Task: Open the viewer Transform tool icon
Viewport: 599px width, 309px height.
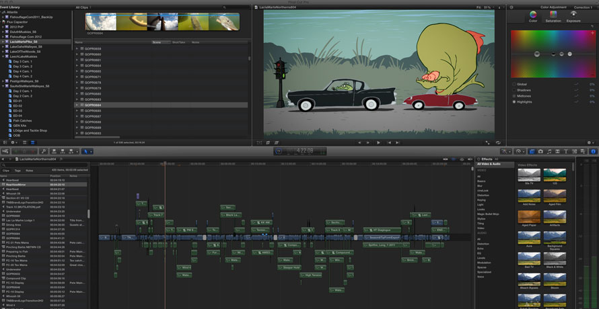Action: pyautogui.click(x=259, y=142)
